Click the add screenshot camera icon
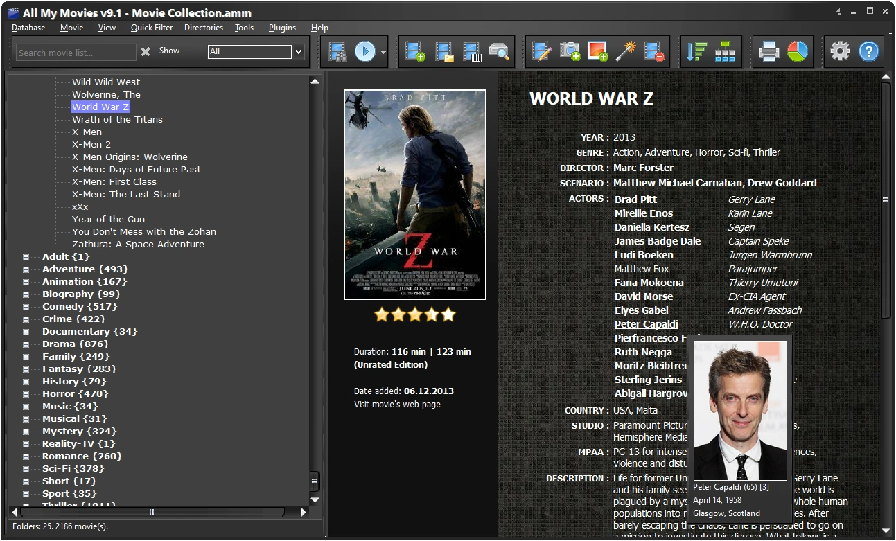 (570, 52)
